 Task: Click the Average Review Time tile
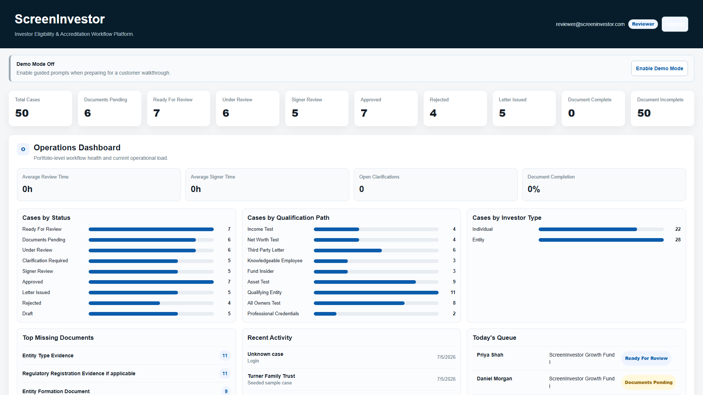99,185
